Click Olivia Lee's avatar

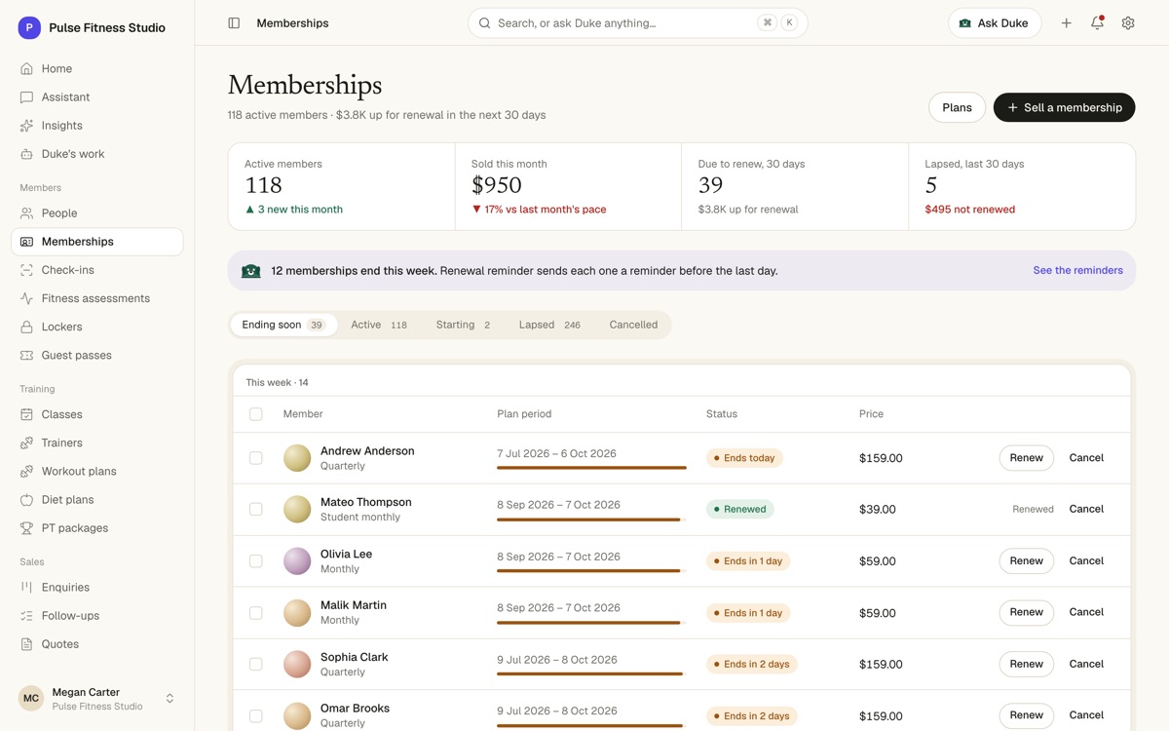[297, 561]
